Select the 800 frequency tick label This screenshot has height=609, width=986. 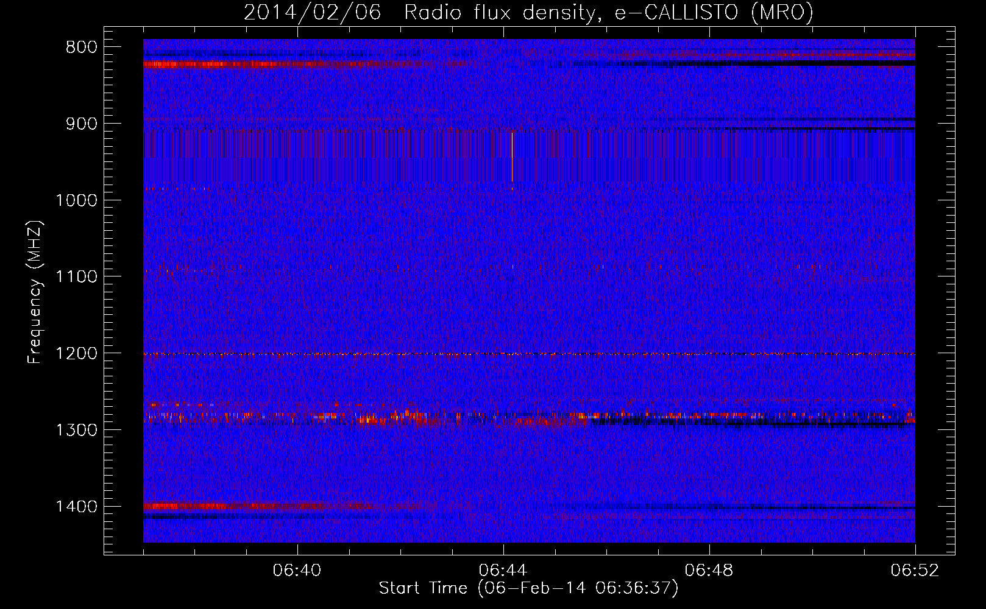(x=81, y=48)
